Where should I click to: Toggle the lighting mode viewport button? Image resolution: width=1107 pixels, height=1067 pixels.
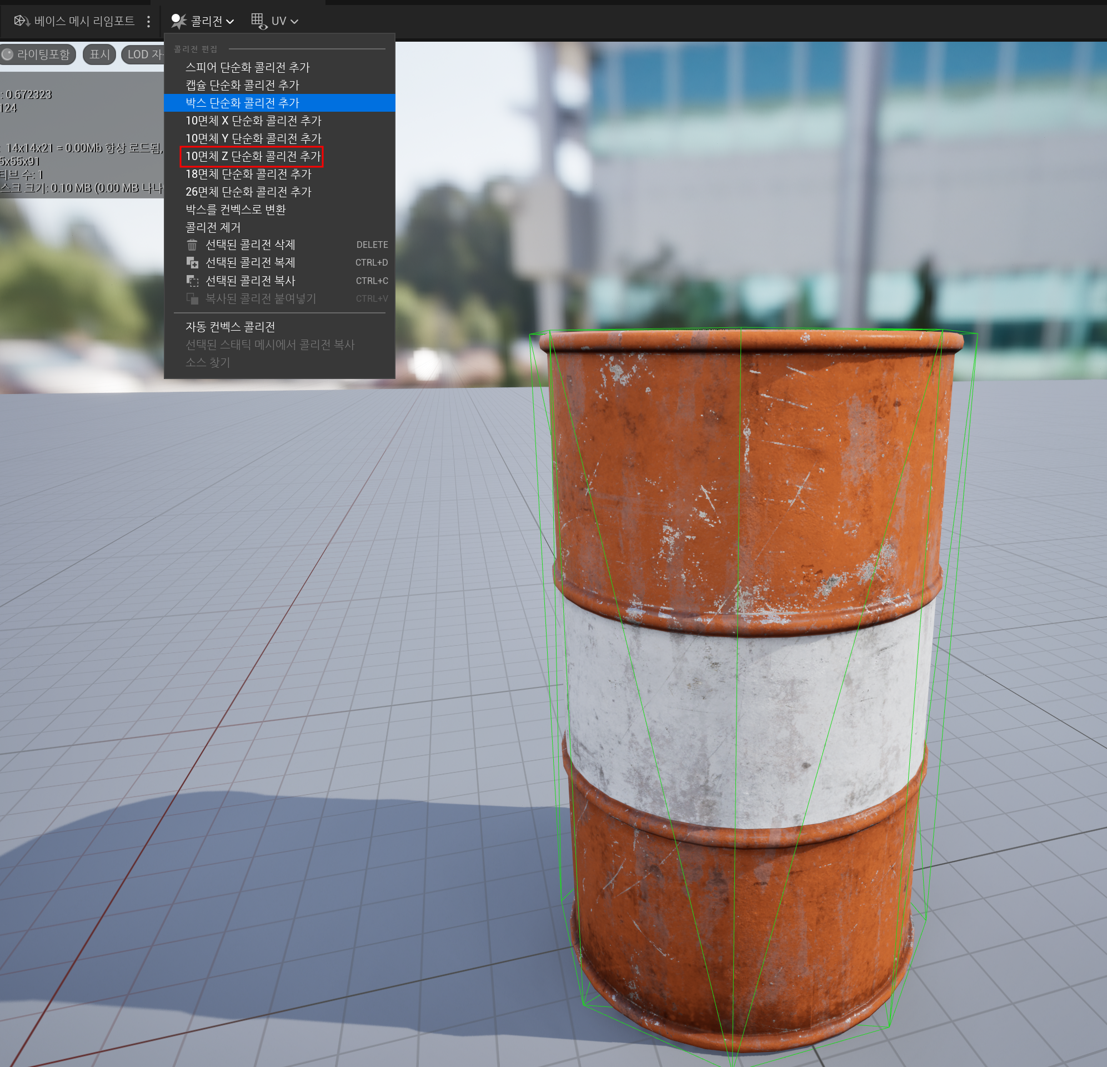(37, 54)
